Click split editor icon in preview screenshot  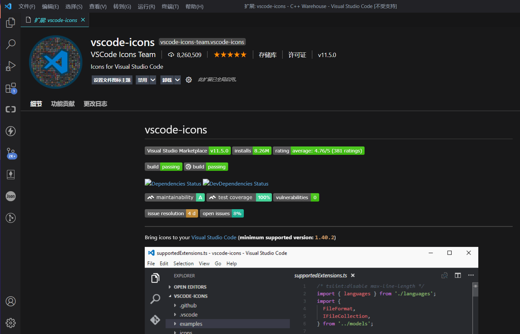[458, 275]
